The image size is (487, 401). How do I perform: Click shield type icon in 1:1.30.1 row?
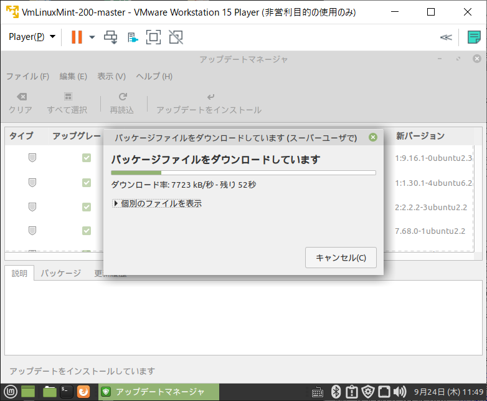coord(32,183)
